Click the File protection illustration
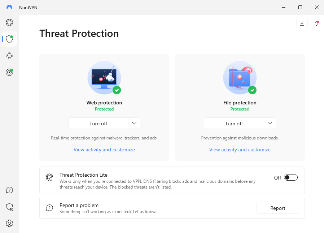The width and height of the screenshot is (324, 233). click(x=240, y=77)
